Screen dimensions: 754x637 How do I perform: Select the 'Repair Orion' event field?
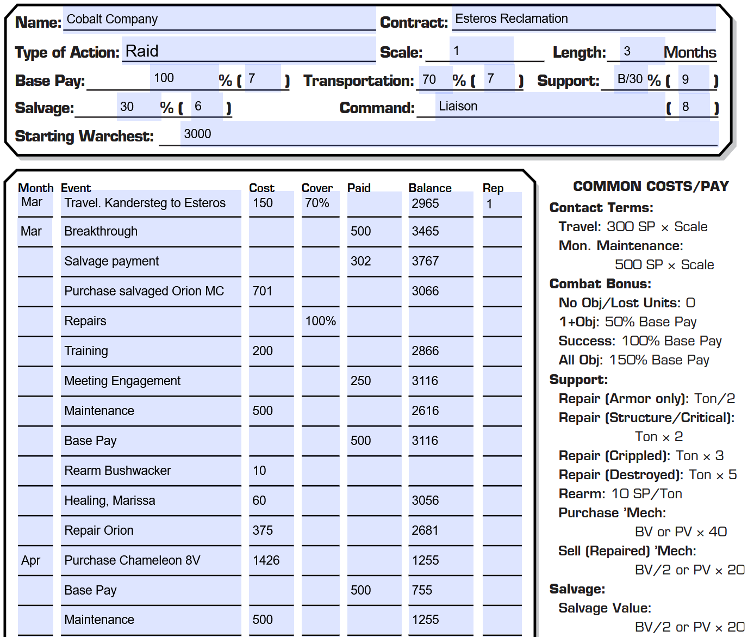click(x=151, y=531)
